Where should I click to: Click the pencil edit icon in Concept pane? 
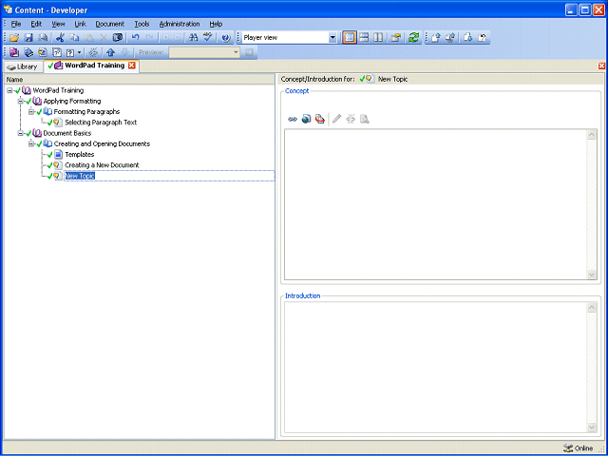pos(336,119)
